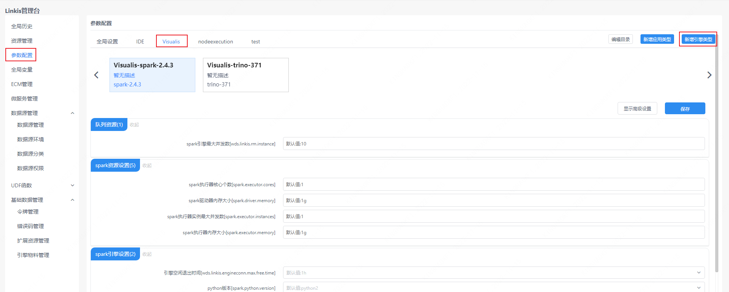
Task: Collapse the 队列资源 section via 收起
Action: point(134,125)
